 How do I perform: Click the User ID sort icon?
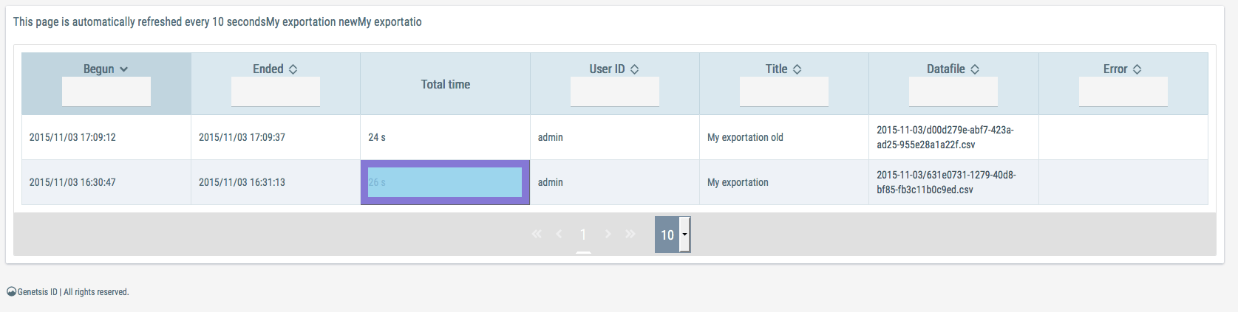(x=634, y=69)
